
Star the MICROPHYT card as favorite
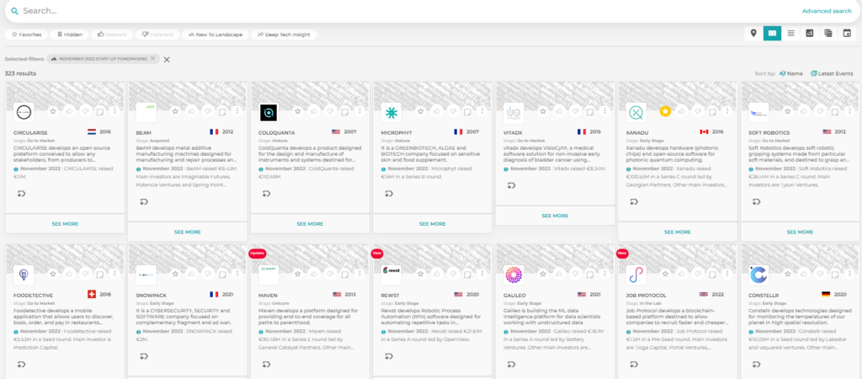pos(421,111)
